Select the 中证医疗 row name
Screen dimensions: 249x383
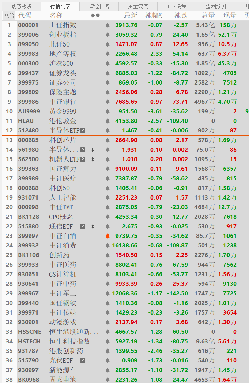pyautogui.click(x=63, y=179)
